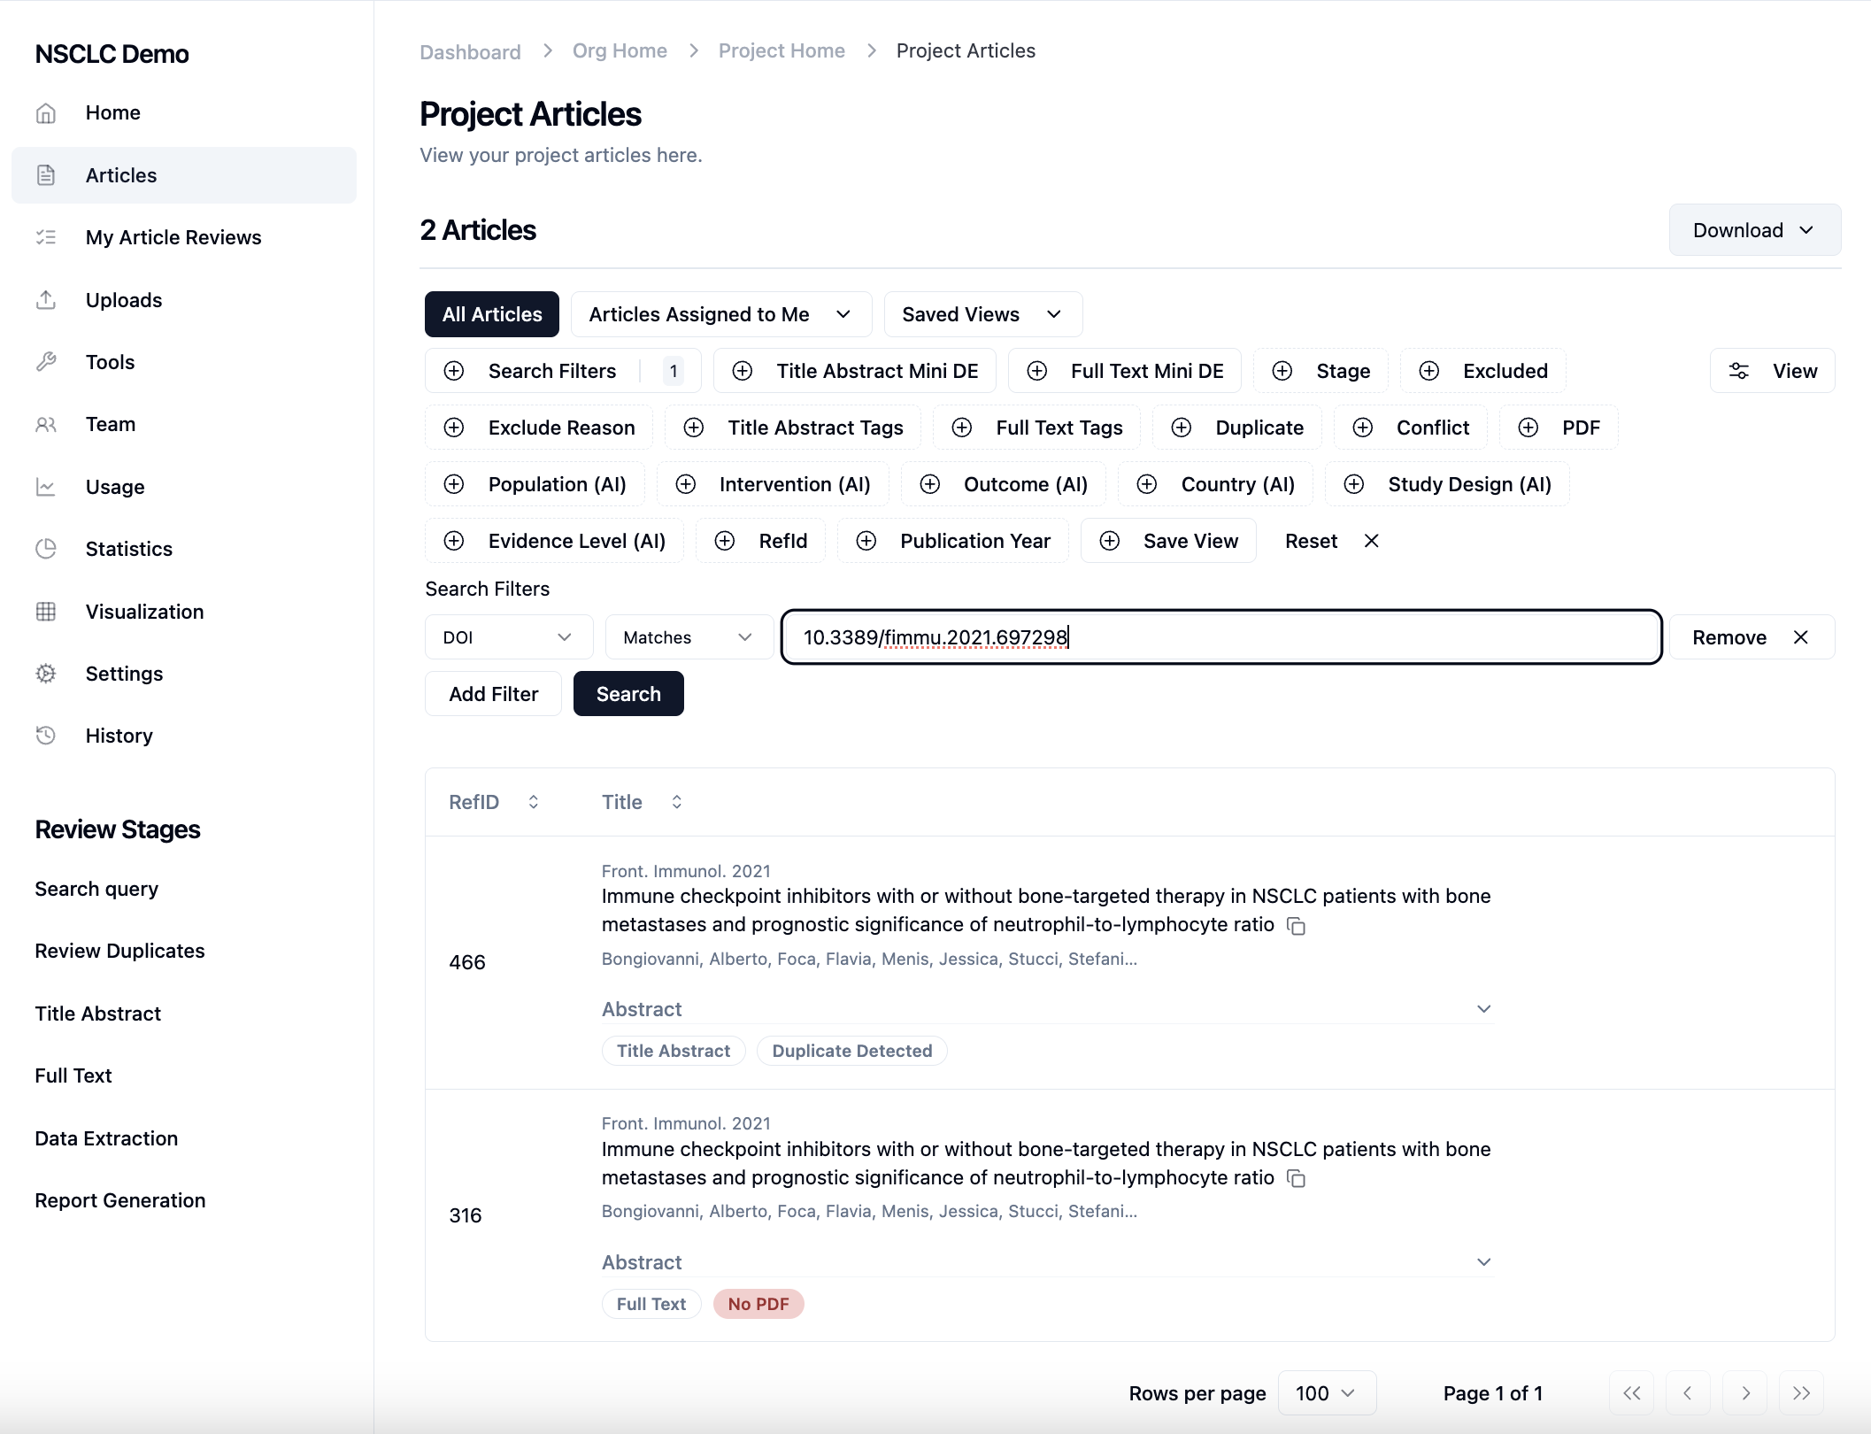Click the copy icon beside article 466 title
1871x1434 pixels.
[x=1296, y=926]
